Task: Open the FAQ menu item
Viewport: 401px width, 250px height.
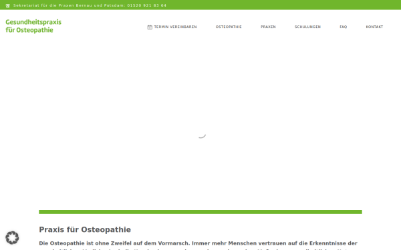Action: pos(344,27)
